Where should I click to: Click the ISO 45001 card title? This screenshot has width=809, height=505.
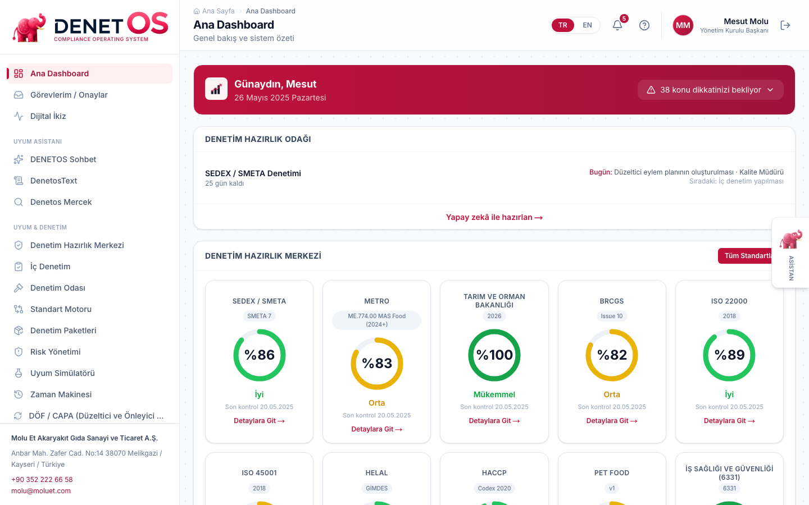pos(260,473)
